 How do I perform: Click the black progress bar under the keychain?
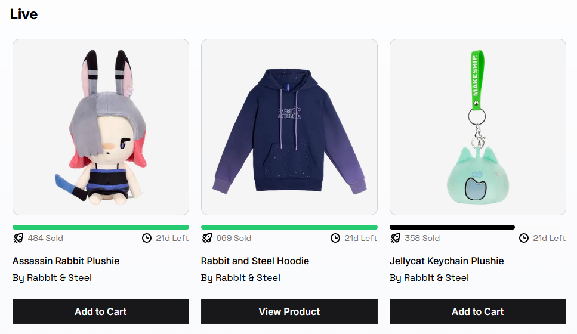point(452,227)
